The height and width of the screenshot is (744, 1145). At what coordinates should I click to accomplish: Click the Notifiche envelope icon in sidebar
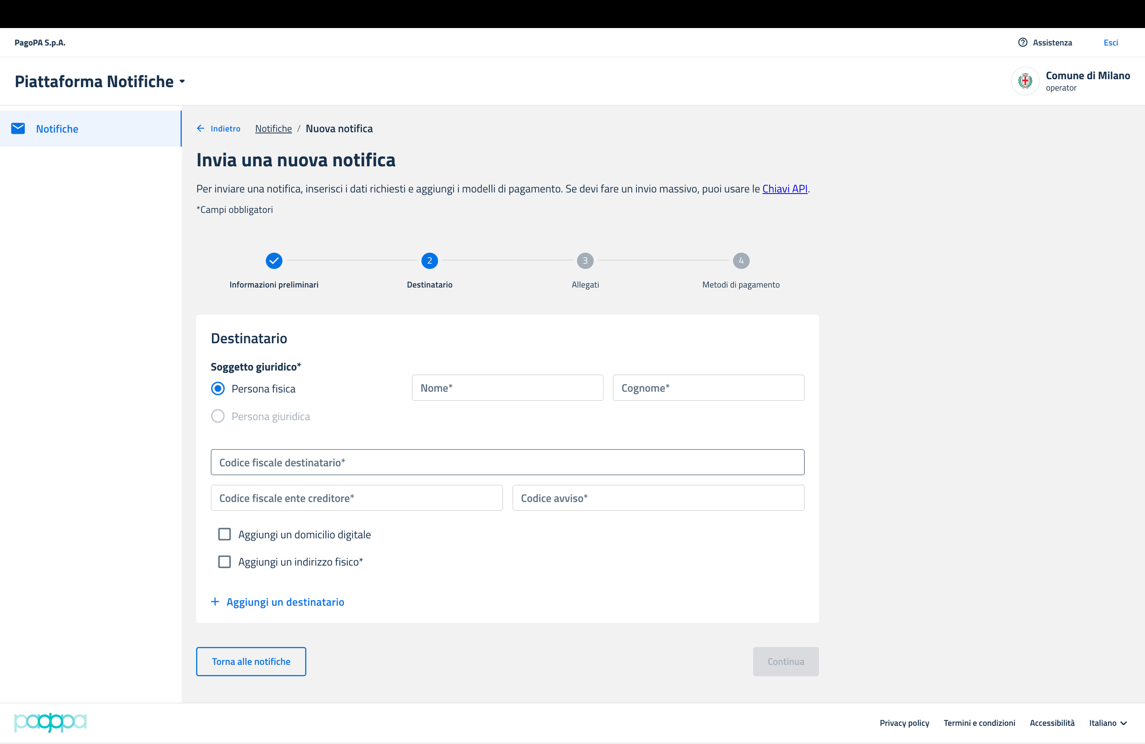[18, 128]
